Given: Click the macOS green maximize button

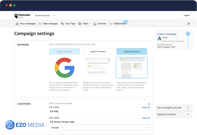Looking at the screenshot, I should click(x=14, y=5).
